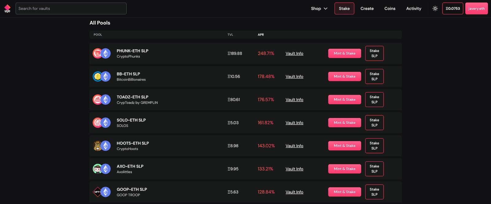Click the PHUNK token icon
This screenshot has height=204, width=491.
click(97, 53)
